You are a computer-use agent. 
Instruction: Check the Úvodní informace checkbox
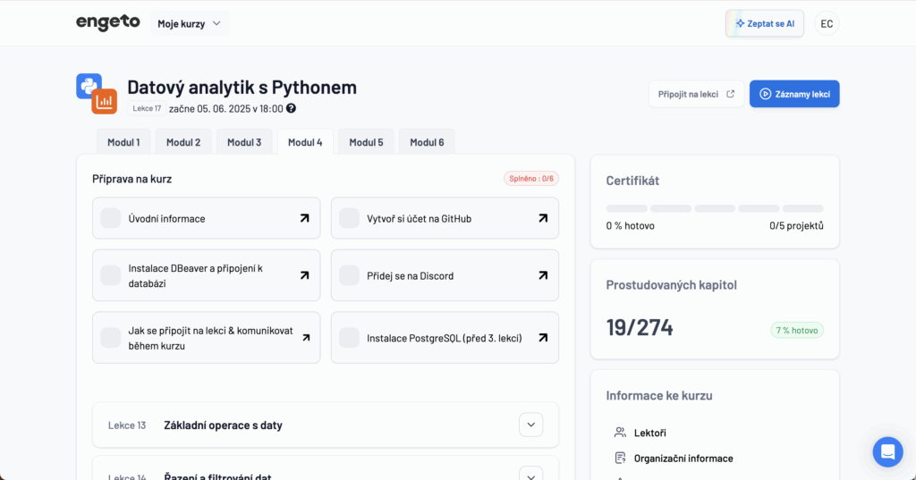pos(110,218)
